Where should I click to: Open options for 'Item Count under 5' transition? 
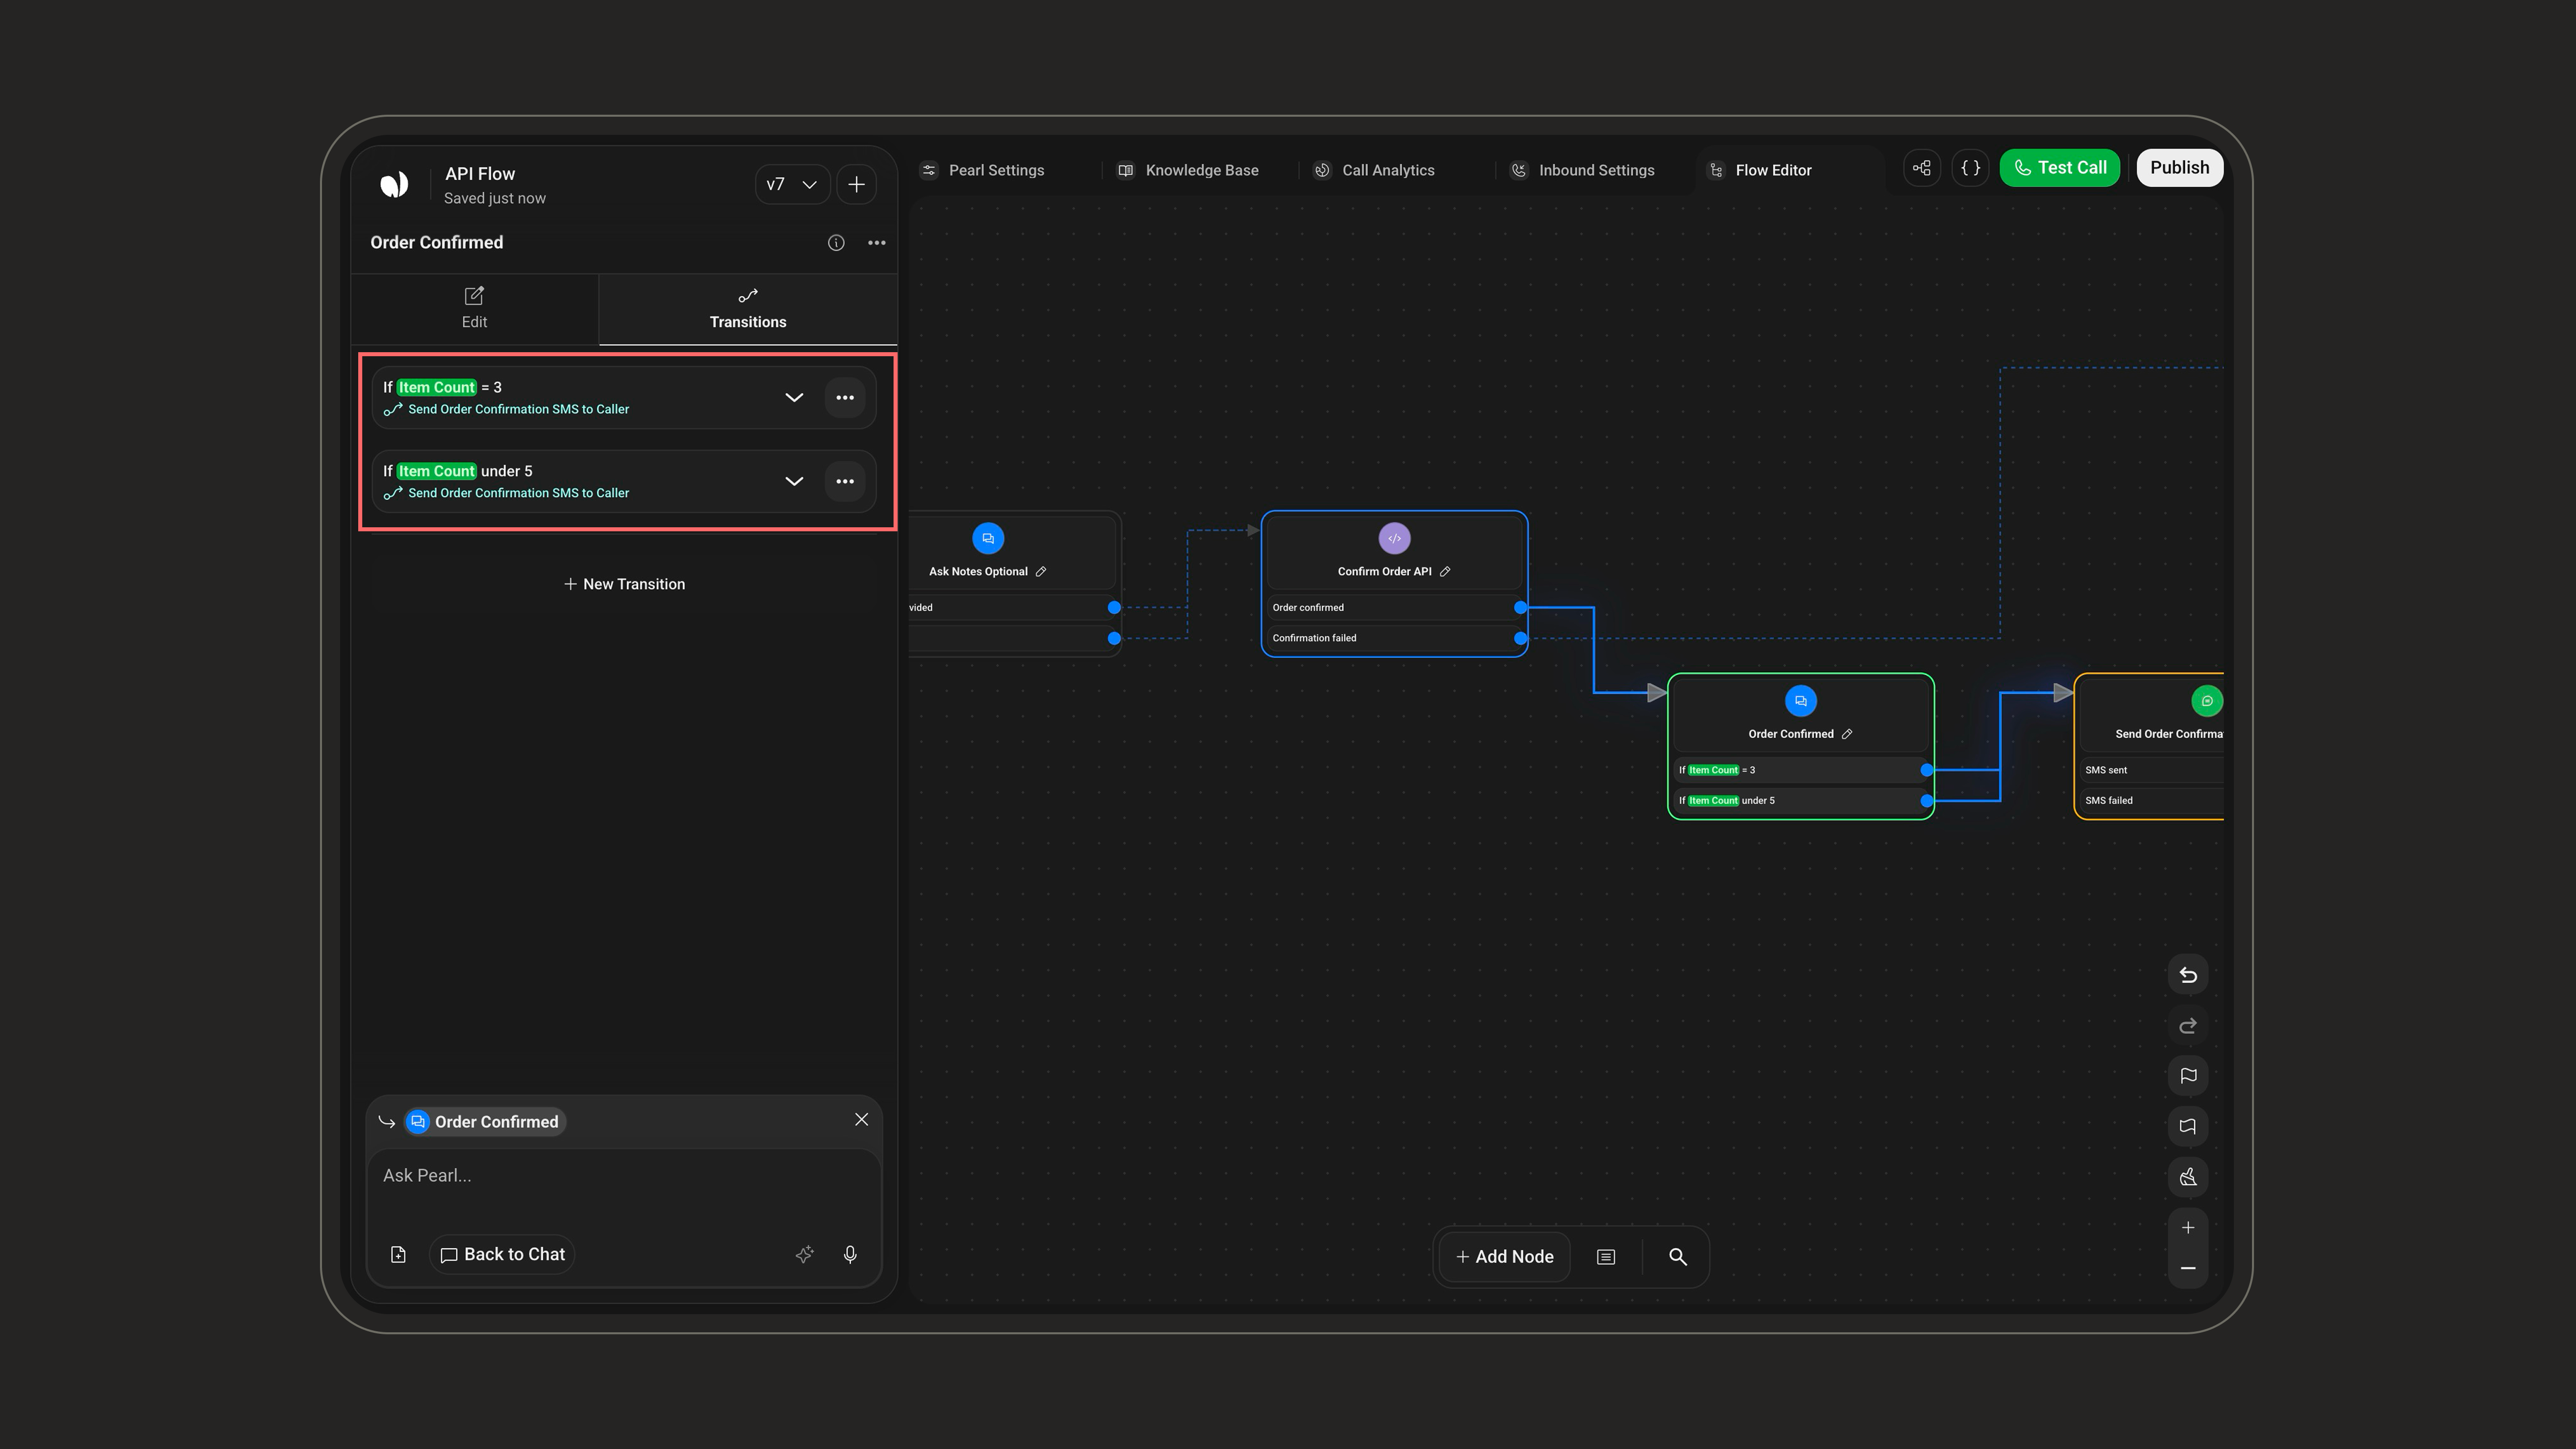(845, 482)
